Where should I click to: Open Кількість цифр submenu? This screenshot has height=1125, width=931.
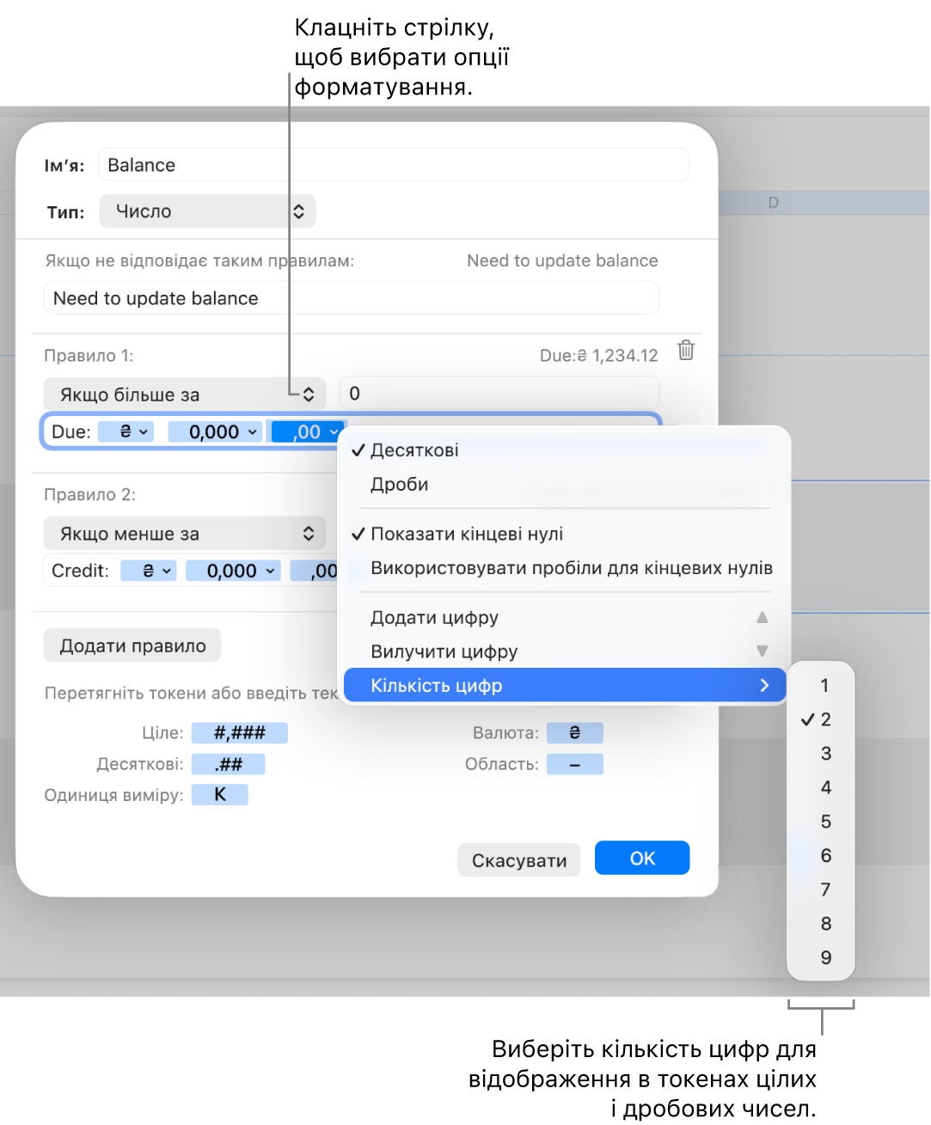coord(564,686)
